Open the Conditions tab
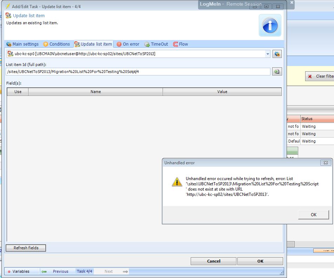 click(57, 44)
